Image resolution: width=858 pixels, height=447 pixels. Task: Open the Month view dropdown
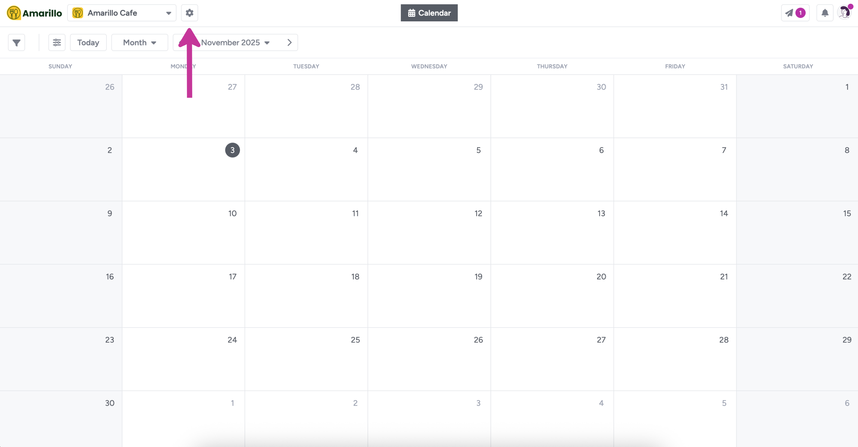point(139,43)
